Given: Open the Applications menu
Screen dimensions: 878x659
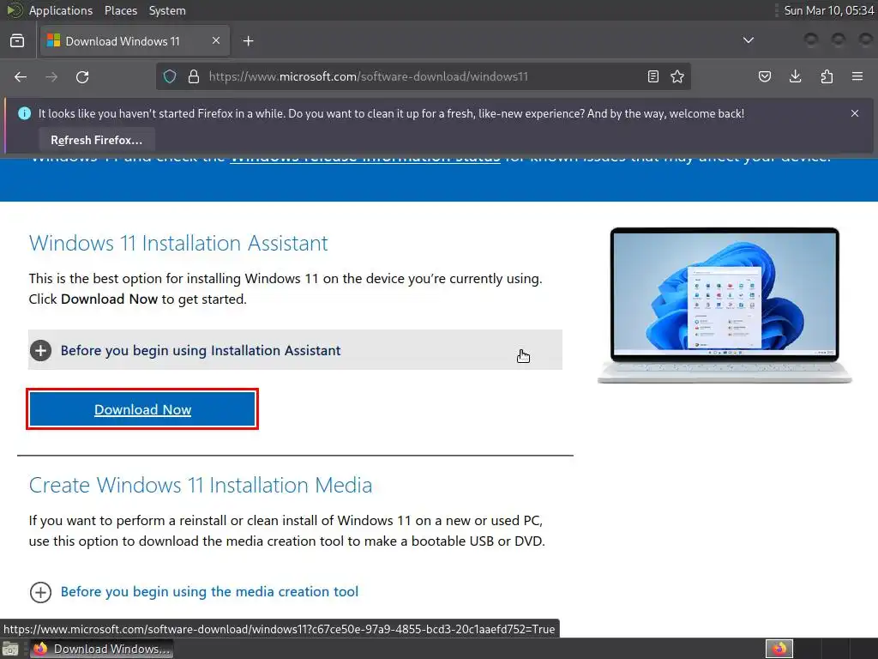Looking at the screenshot, I should 61,10.
